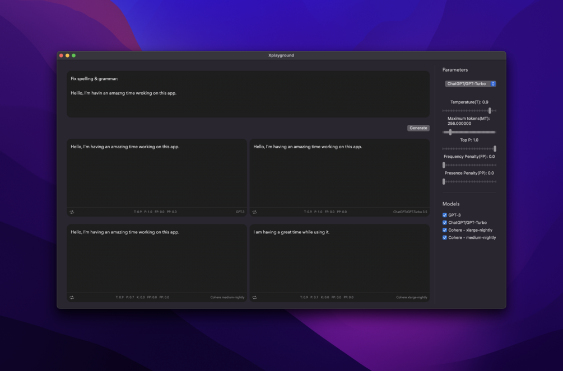Disable the Cohere - medium-nightly checkbox

444,237
